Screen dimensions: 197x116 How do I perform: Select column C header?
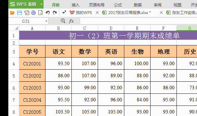pyautogui.click(x=85, y=28)
